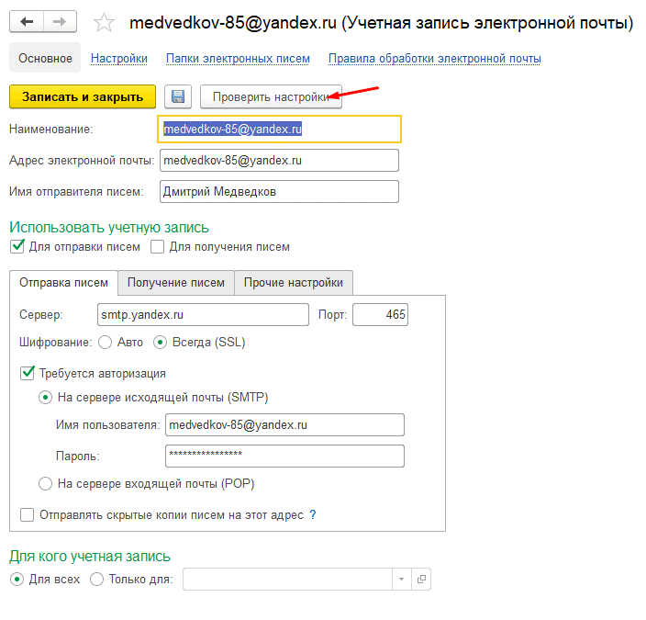Select На сервере исходящей почты (SMTP)
This screenshot has height=620, width=646.
tap(45, 397)
